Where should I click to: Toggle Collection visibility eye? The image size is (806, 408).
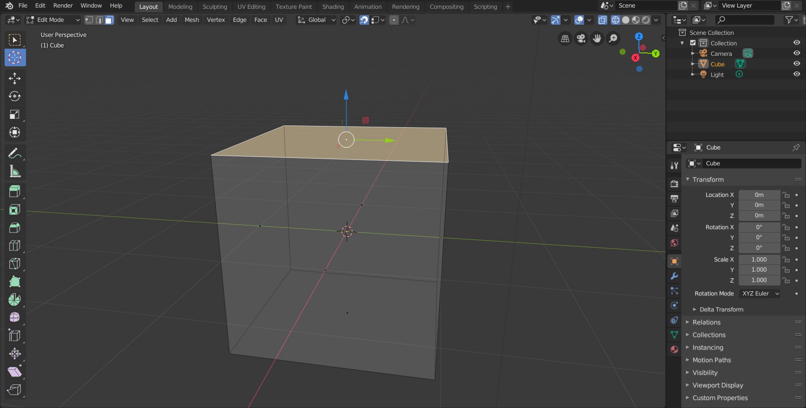(x=796, y=43)
